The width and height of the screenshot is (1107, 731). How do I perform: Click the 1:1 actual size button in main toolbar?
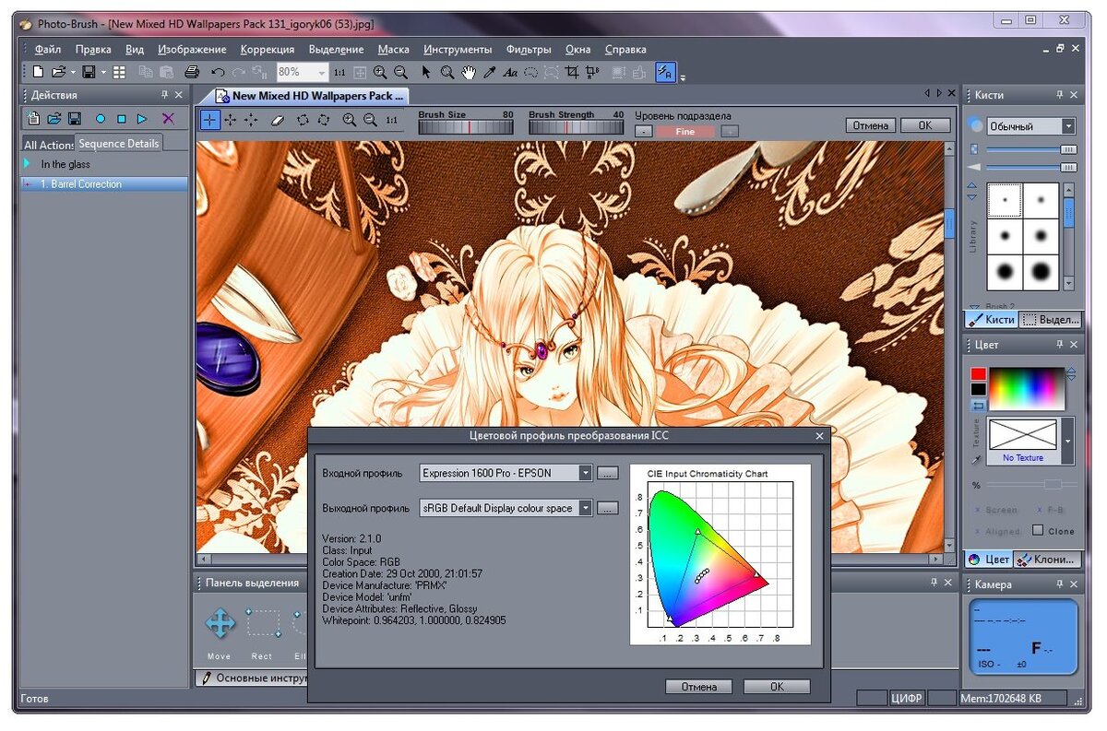point(339,72)
